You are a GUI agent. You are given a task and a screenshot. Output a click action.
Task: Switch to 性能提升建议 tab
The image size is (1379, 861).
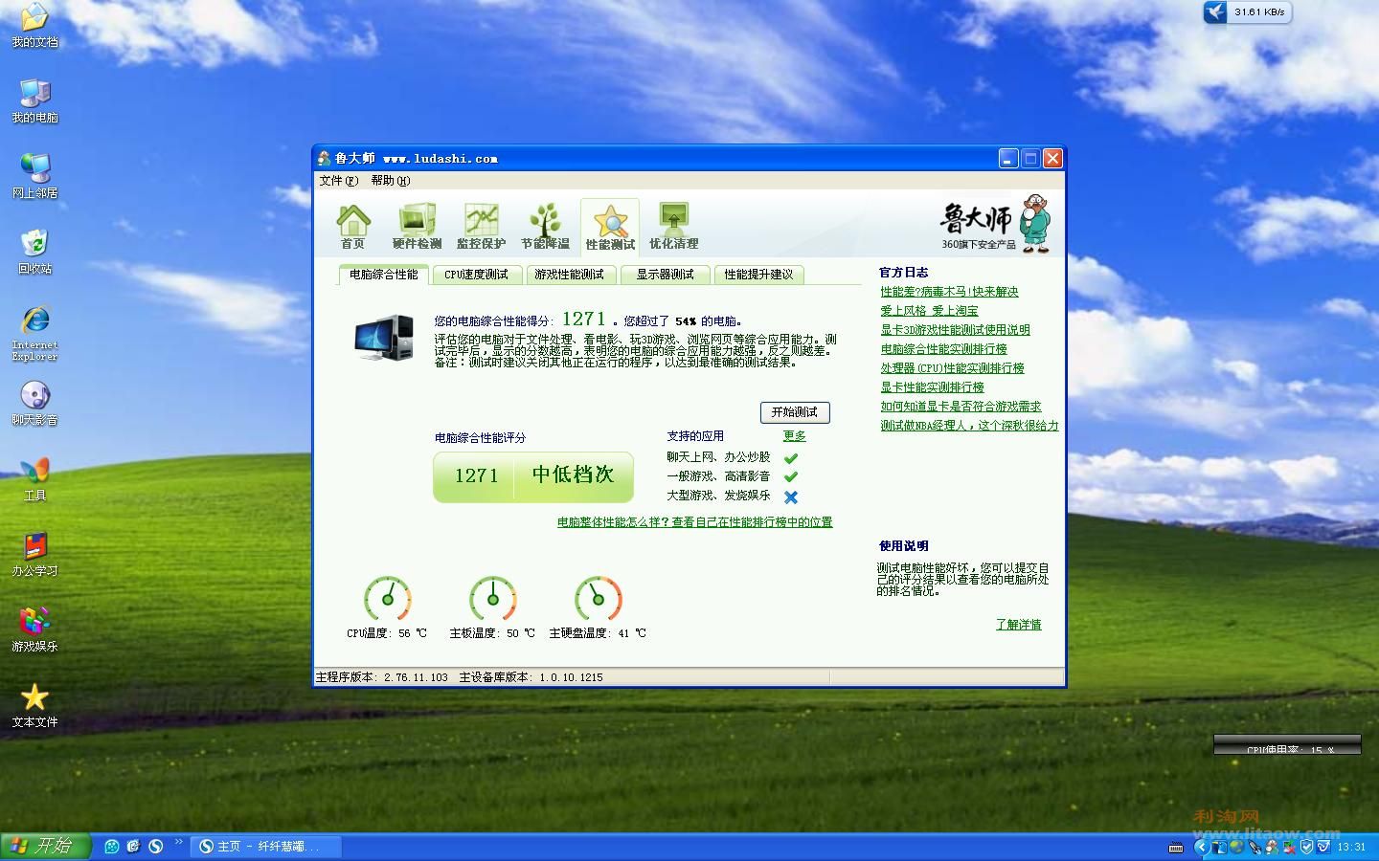tap(758, 275)
